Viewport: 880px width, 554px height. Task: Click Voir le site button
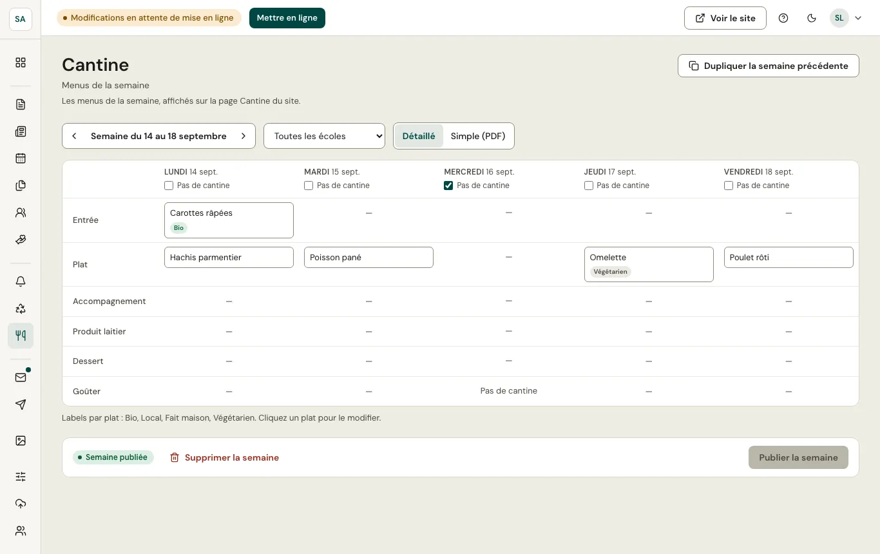[725, 18]
